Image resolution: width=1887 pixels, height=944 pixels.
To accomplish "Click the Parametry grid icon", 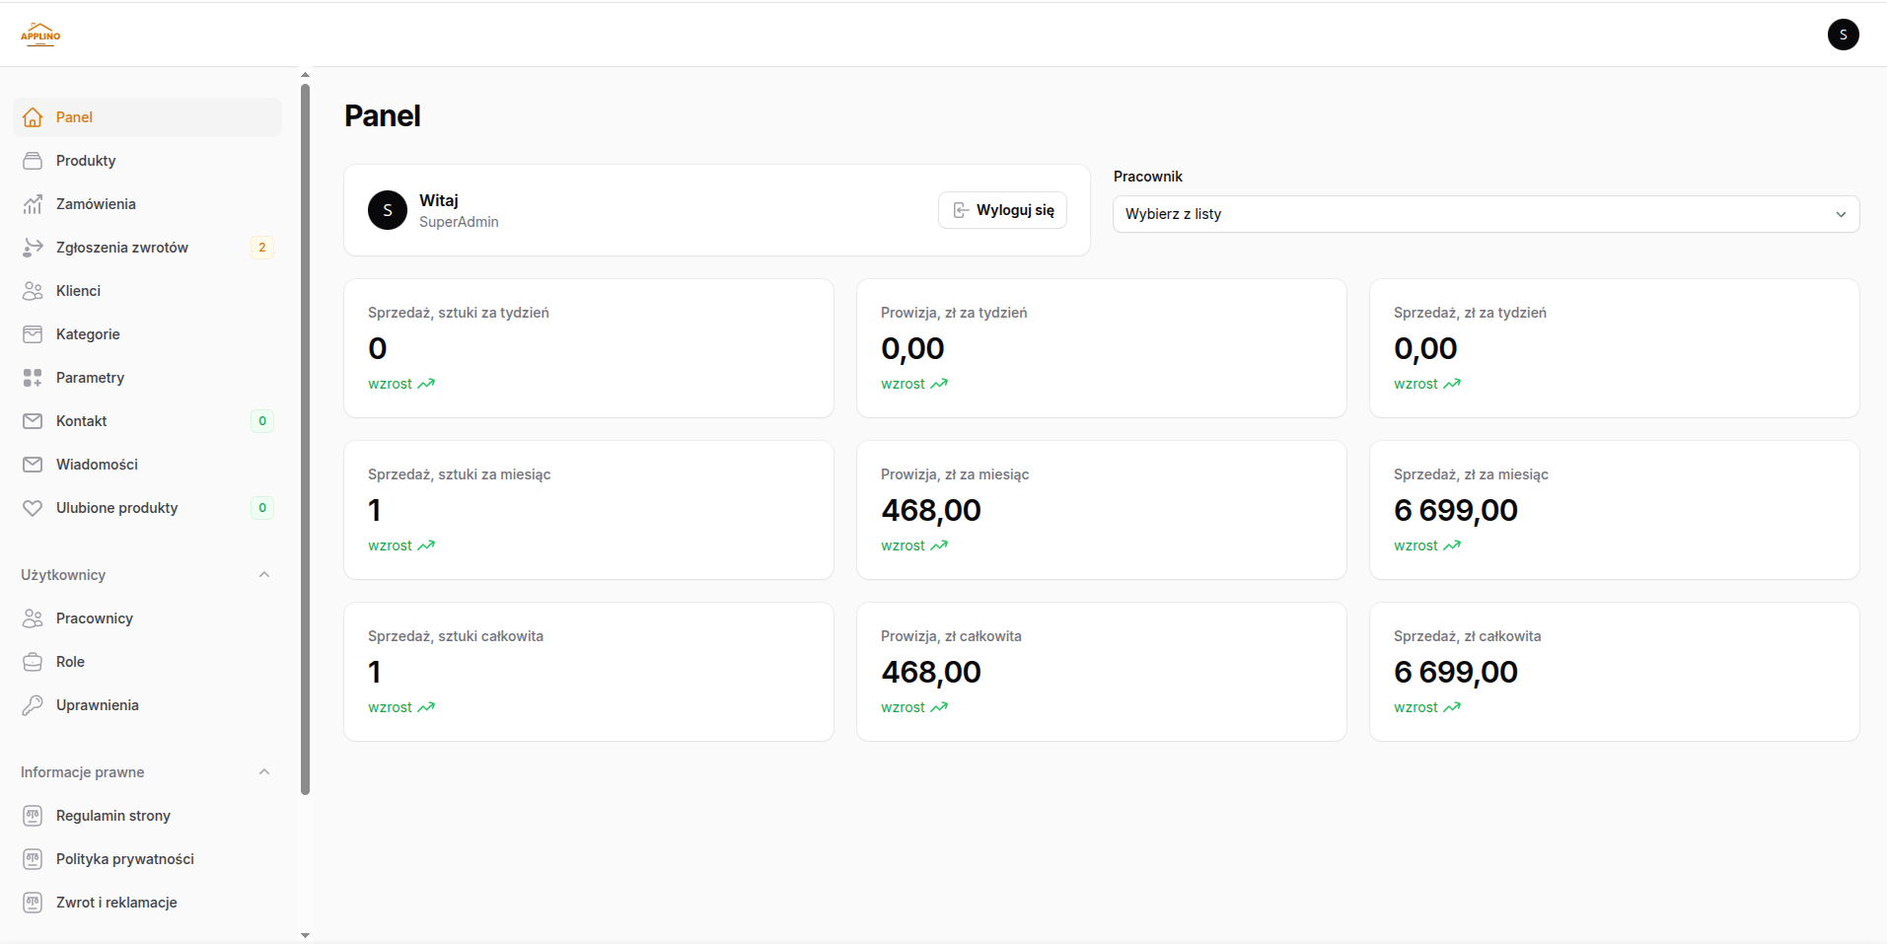I will (x=33, y=378).
